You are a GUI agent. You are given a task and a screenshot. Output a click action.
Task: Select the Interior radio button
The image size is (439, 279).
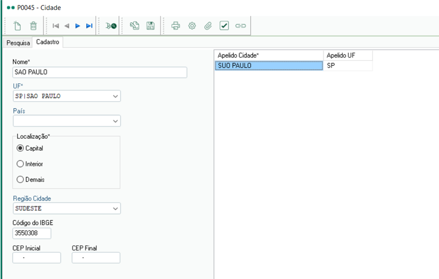20,164
